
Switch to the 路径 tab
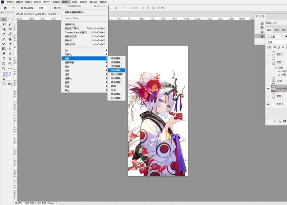[284, 30]
